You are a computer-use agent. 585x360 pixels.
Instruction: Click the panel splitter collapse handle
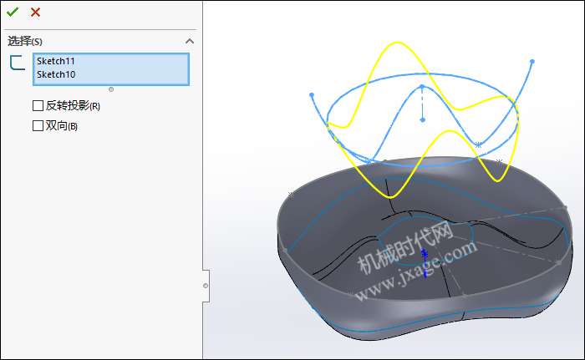click(x=206, y=286)
